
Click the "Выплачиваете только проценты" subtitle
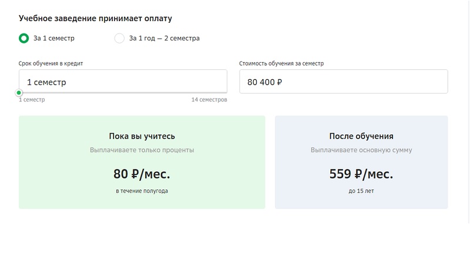(x=142, y=150)
